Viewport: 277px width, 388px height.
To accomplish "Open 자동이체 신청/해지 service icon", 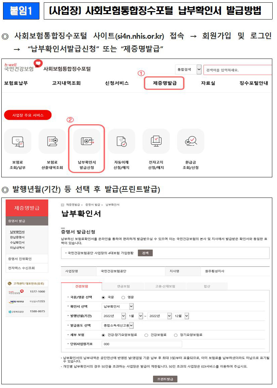I will [x=121, y=141].
